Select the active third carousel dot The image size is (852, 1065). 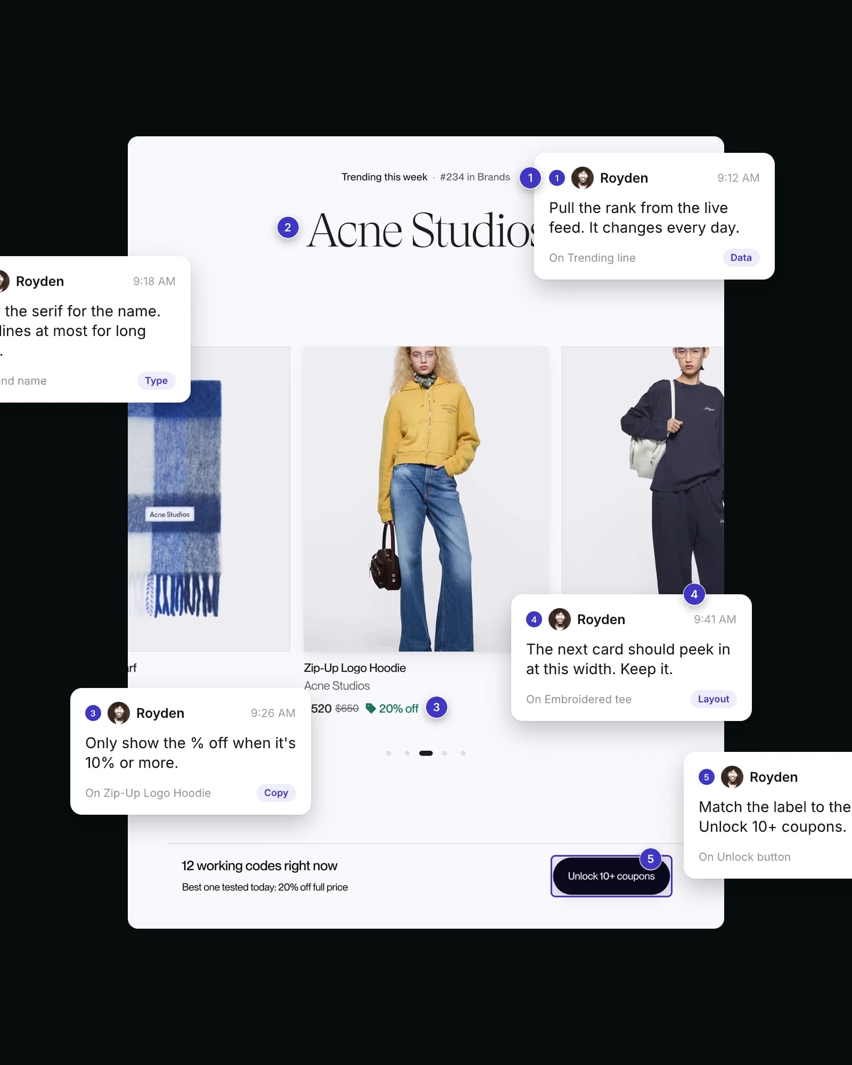click(426, 753)
